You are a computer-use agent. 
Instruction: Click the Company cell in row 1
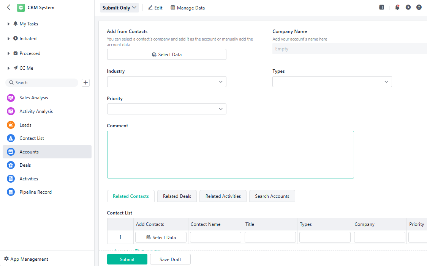(x=380, y=237)
